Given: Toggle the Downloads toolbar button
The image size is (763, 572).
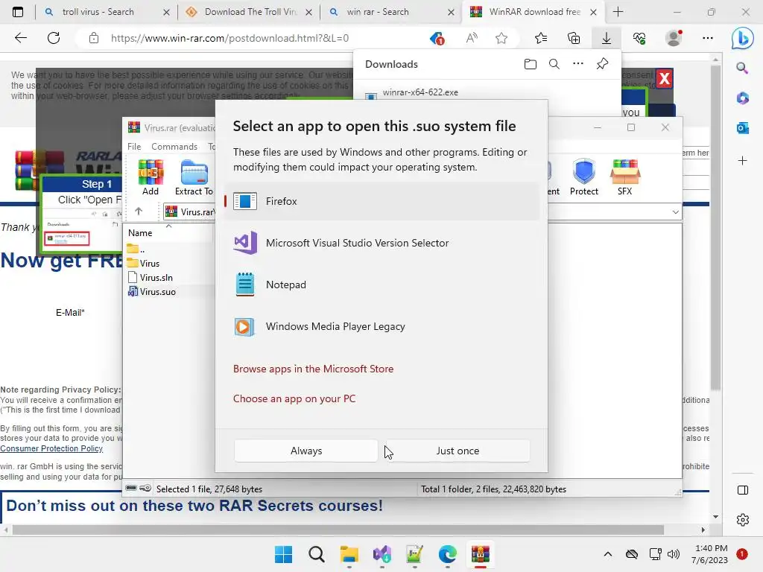Looking at the screenshot, I should coord(607,38).
